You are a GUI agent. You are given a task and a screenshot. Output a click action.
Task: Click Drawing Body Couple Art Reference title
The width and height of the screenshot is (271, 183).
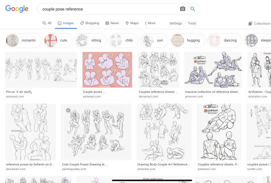pos(164,164)
